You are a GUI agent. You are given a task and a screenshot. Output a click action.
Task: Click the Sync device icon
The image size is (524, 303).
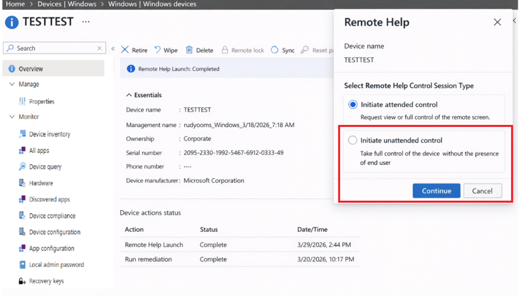coord(275,50)
